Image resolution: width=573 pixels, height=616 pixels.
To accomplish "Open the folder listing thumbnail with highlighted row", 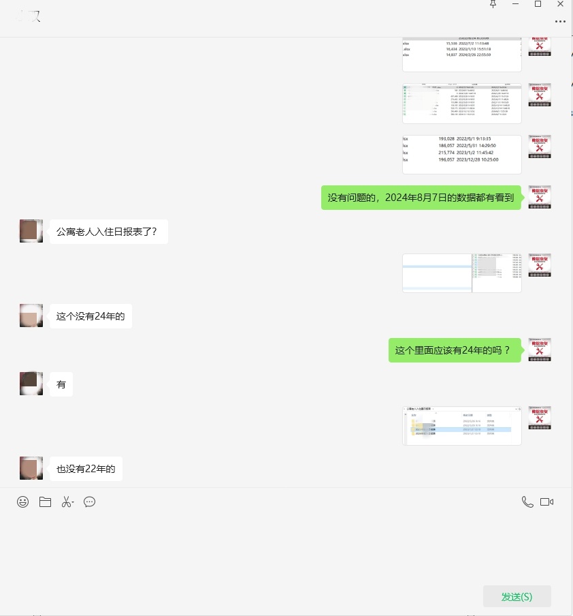I will click(462, 425).
